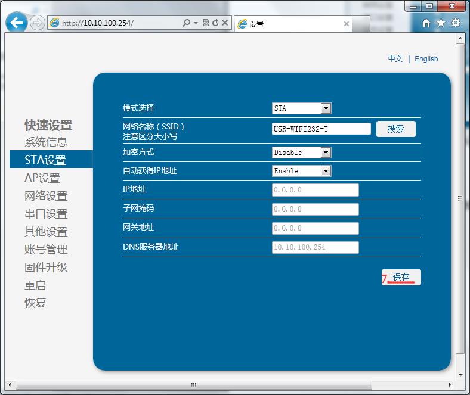
Task: Click the browser back arrow button
Action: (17, 23)
